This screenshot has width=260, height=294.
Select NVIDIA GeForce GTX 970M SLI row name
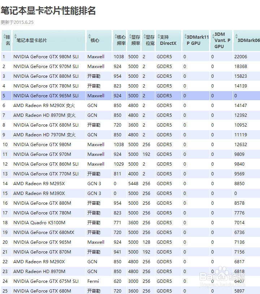coord(46,67)
